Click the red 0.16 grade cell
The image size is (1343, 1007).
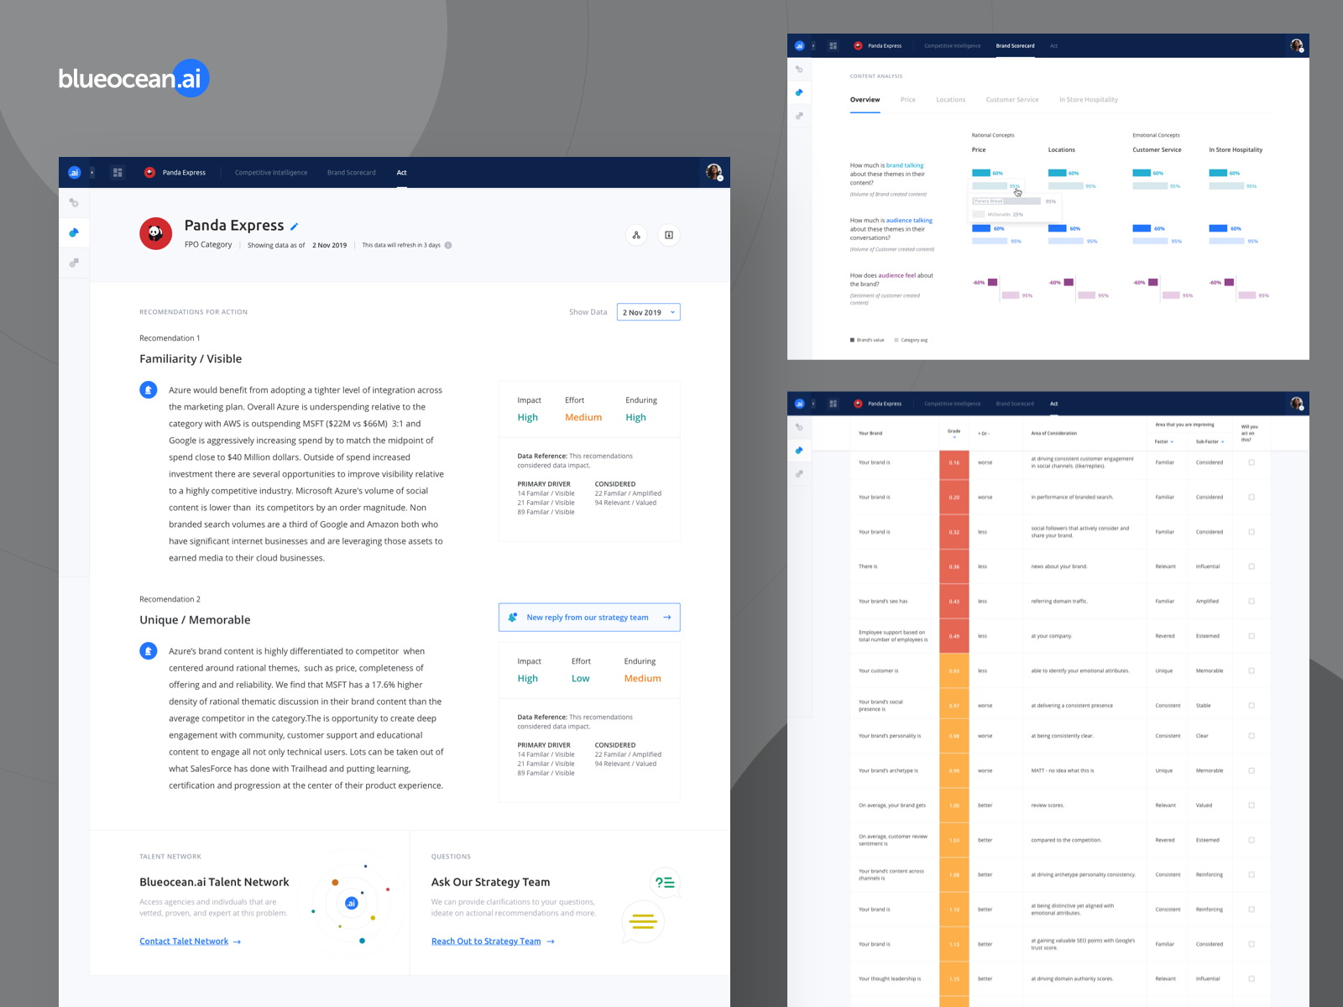click(954, 462)
